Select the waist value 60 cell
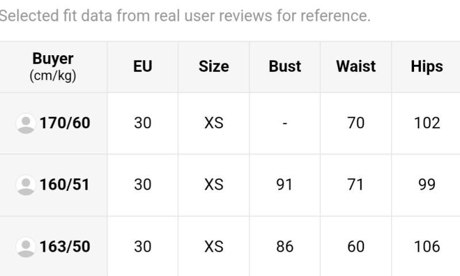The image size is (460, 276). pos(356,247)
